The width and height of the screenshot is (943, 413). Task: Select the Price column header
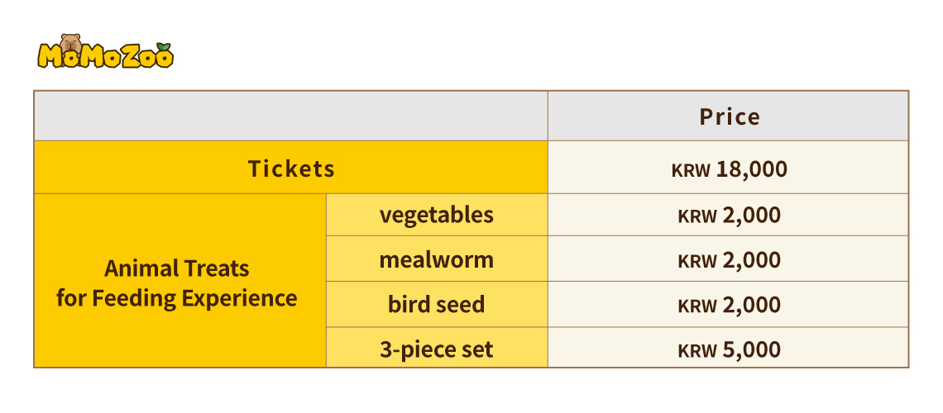point(728,116)
